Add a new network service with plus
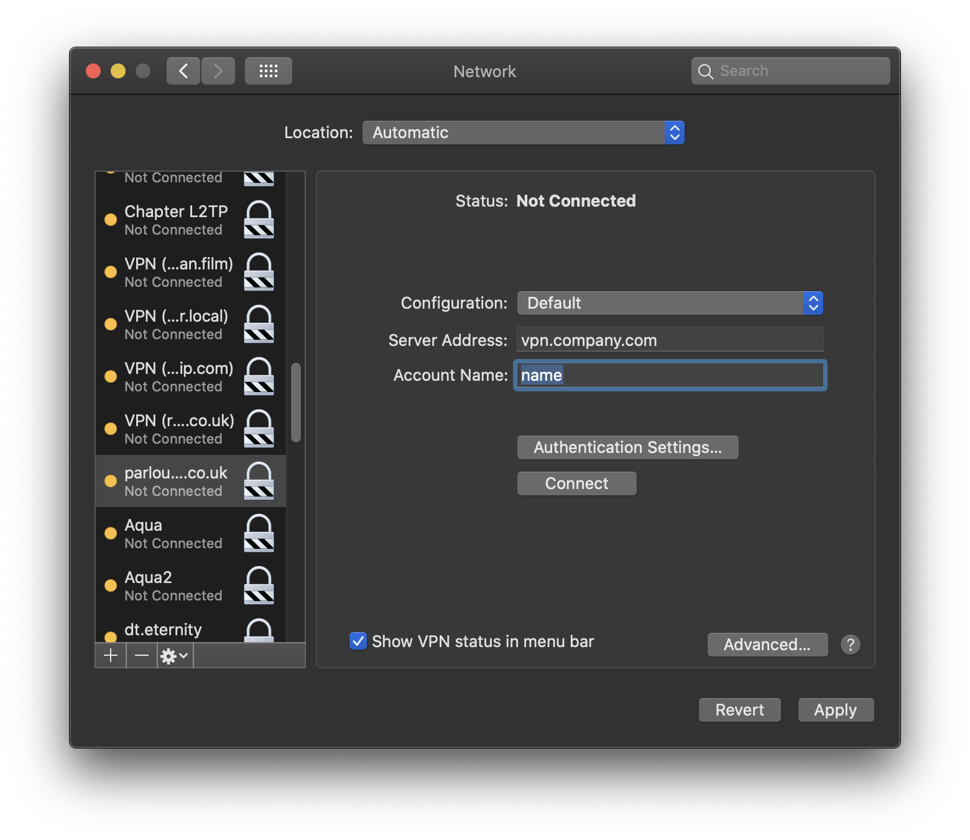This screenshot has height=840, width=970. 111,655
